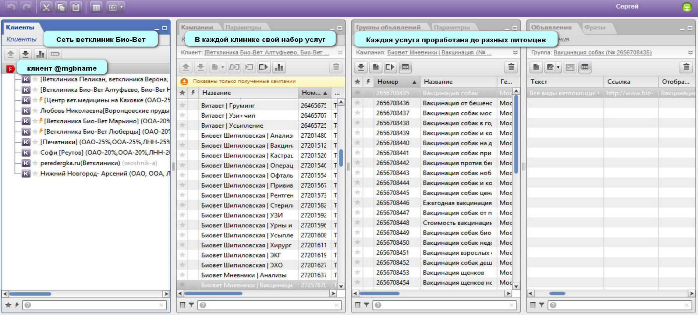Screen dimensions: 698x315
Task: Switch to Параметры tab in groups panel
Action: coord(452,27)
